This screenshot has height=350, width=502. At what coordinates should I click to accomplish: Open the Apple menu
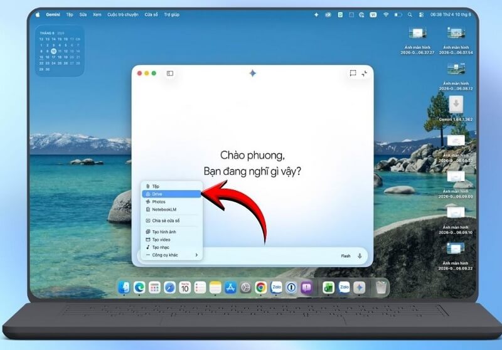[x=38, y=14]
